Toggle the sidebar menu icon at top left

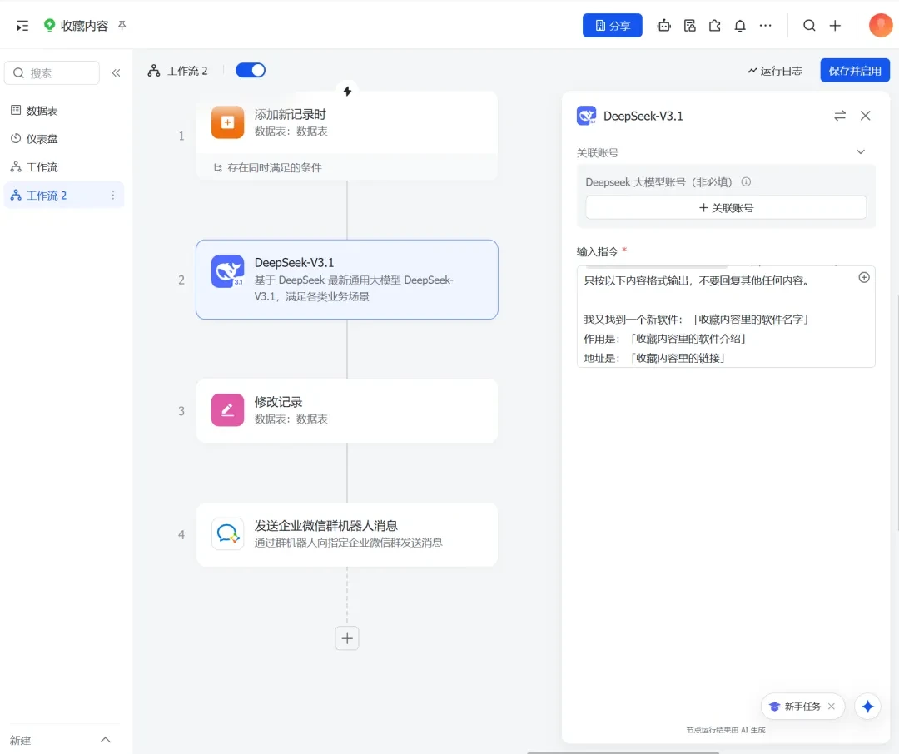coord(22,26)
